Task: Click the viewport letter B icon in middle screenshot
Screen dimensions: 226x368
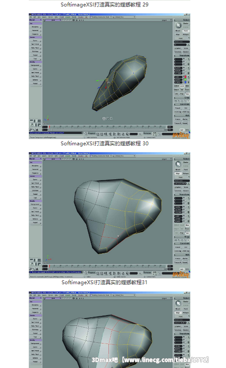Action: click(x=44, y=159)
